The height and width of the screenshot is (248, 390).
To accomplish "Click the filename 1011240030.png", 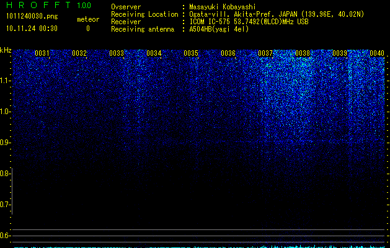I will point(32,17).
